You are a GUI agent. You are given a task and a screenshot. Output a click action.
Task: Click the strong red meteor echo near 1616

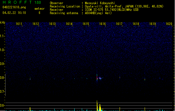(x=100, y=78)
